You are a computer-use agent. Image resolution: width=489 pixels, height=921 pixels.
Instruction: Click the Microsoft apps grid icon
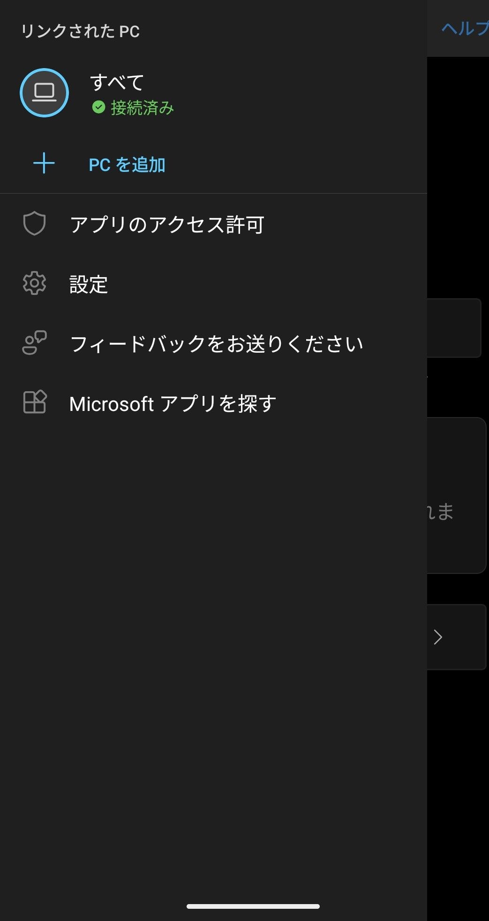point(35,402)
